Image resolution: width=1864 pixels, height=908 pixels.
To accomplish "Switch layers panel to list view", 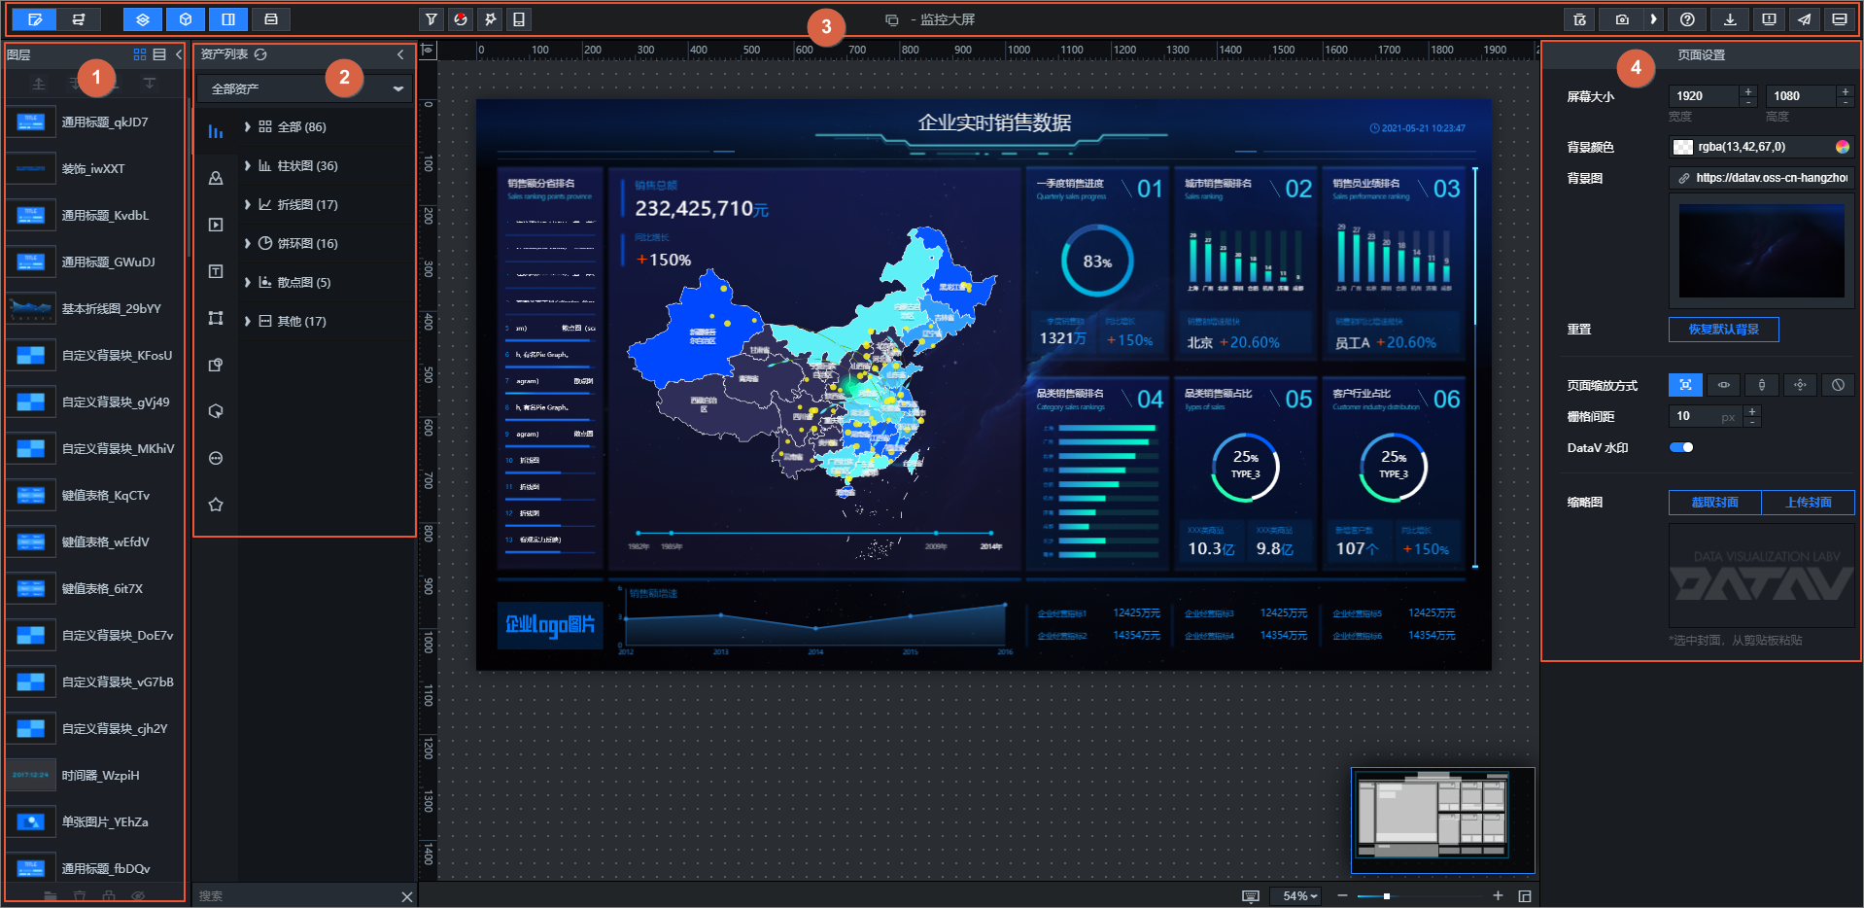I will (159, 54).
